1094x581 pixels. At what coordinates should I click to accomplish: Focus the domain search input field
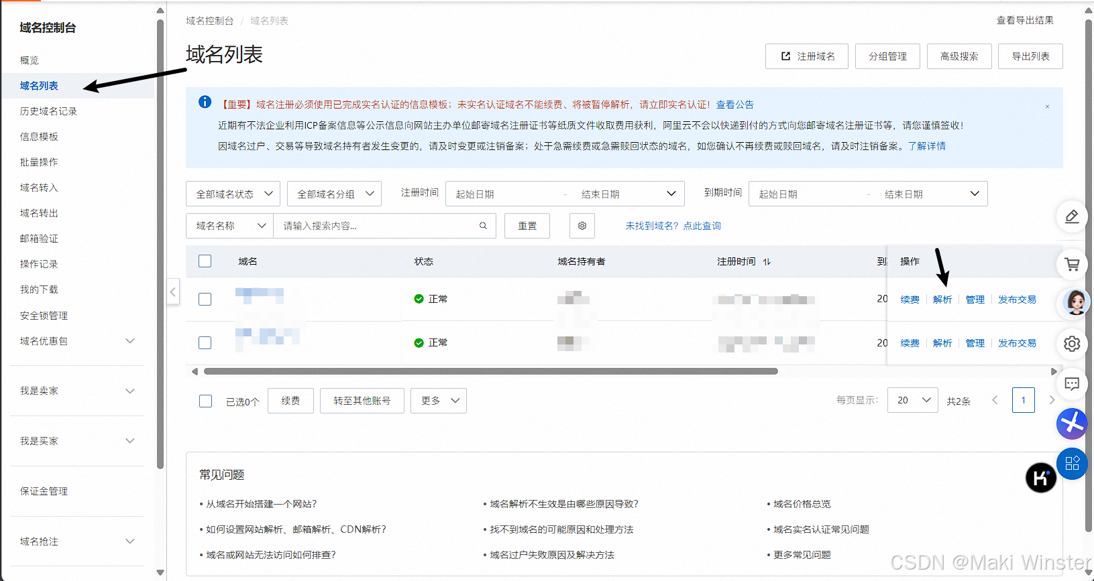coord(384,226)
